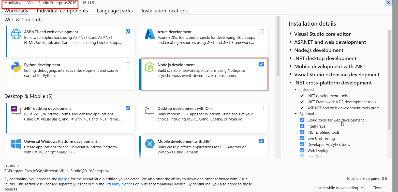
Task: Uncheck Cloud tools for web development
Action: (x=302, y=120)
